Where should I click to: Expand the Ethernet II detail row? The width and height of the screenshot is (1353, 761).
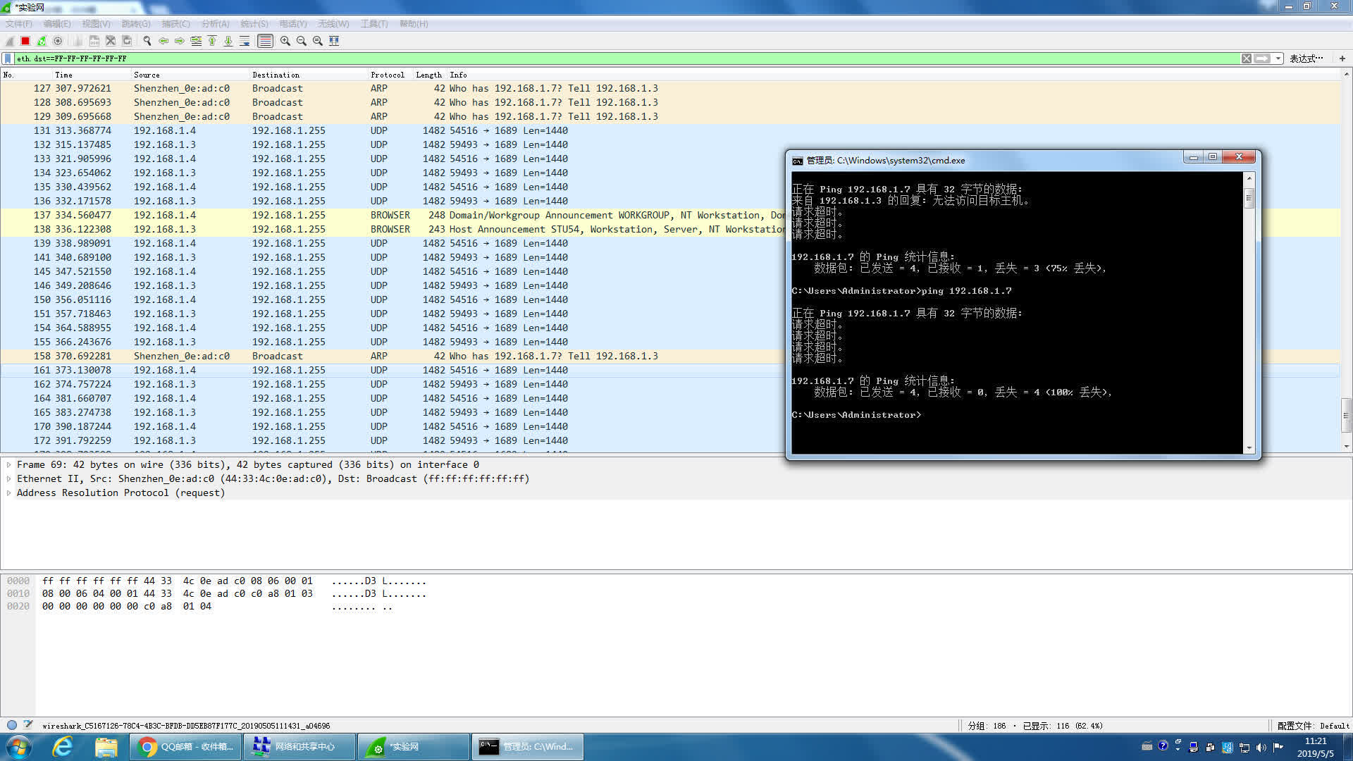[8, 478]
